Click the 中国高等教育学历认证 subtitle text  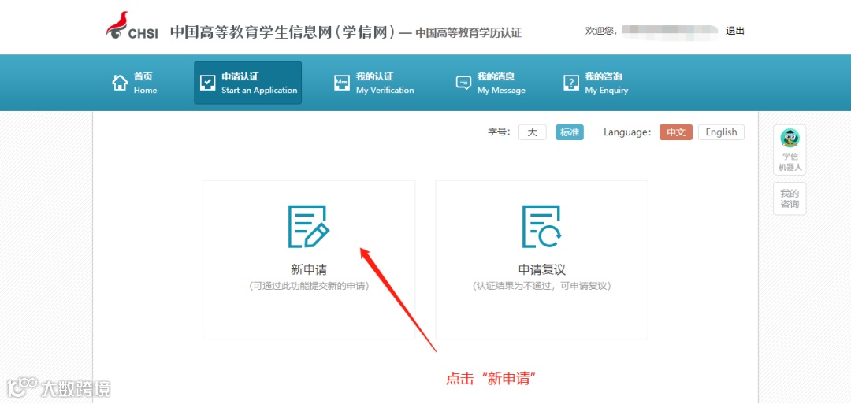pos(468,32)
